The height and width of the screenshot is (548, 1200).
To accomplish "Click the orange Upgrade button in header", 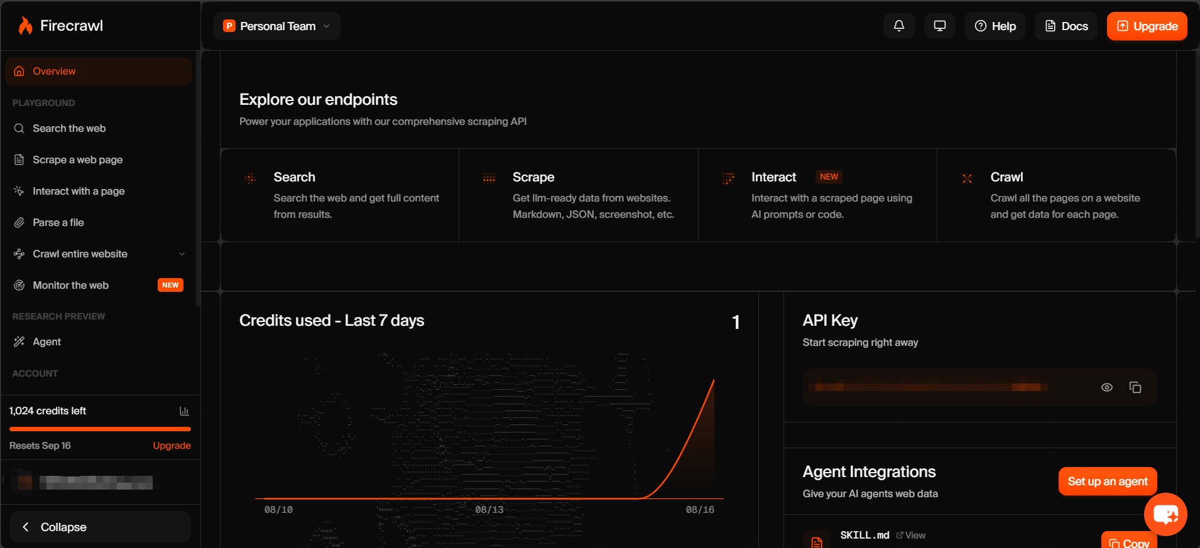I will 1147,26.
